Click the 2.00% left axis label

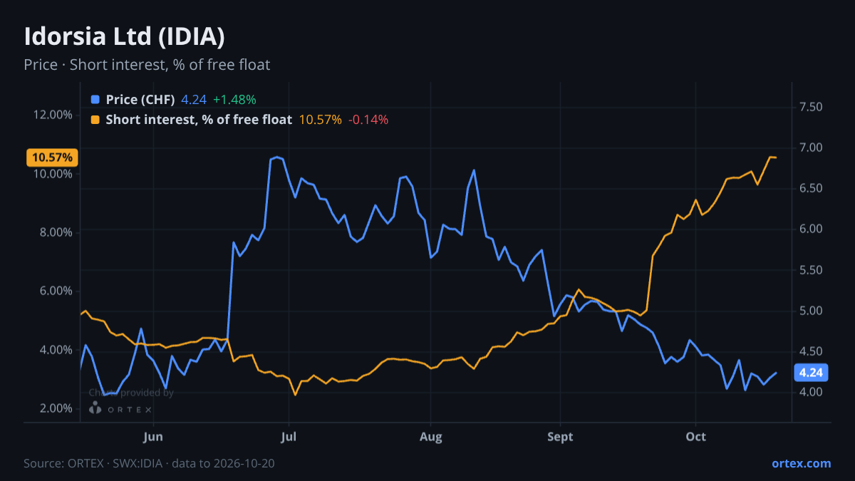click(56, 408)
